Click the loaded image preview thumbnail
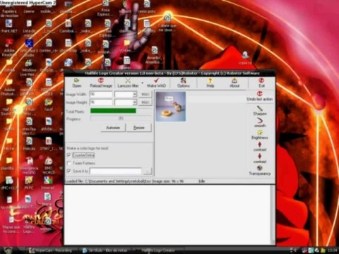This screenshot has height=254, width=339. pos(171,107)
